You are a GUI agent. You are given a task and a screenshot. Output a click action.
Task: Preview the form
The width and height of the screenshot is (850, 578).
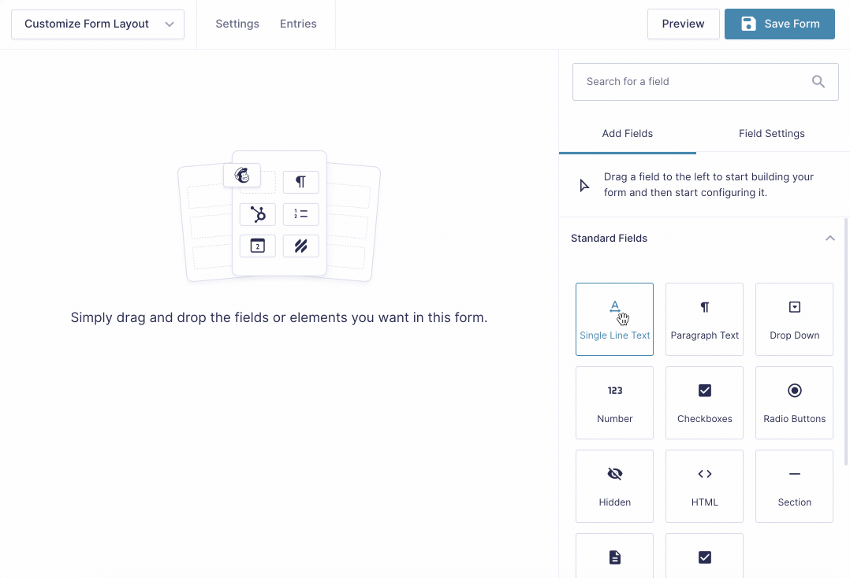pos(683,24)
